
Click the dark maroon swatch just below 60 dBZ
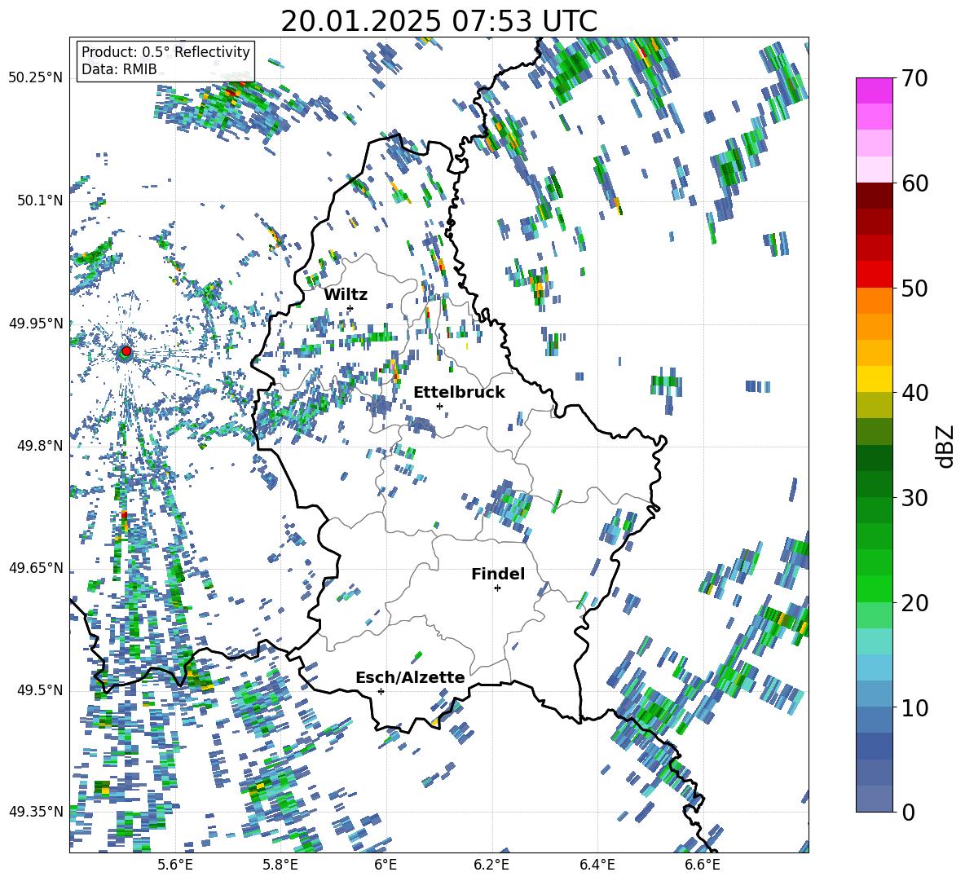pos(874,196)
